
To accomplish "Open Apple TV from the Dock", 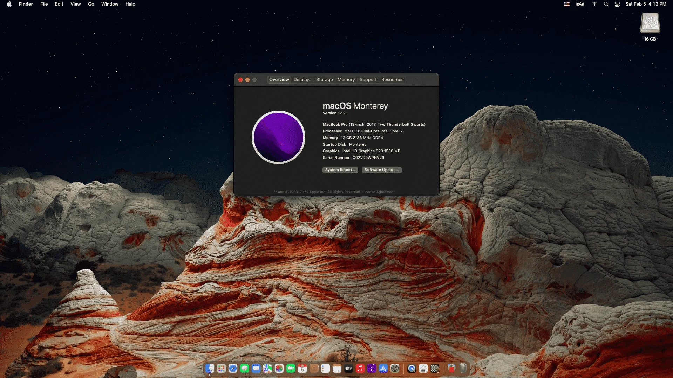I will [x=348, y=368].
